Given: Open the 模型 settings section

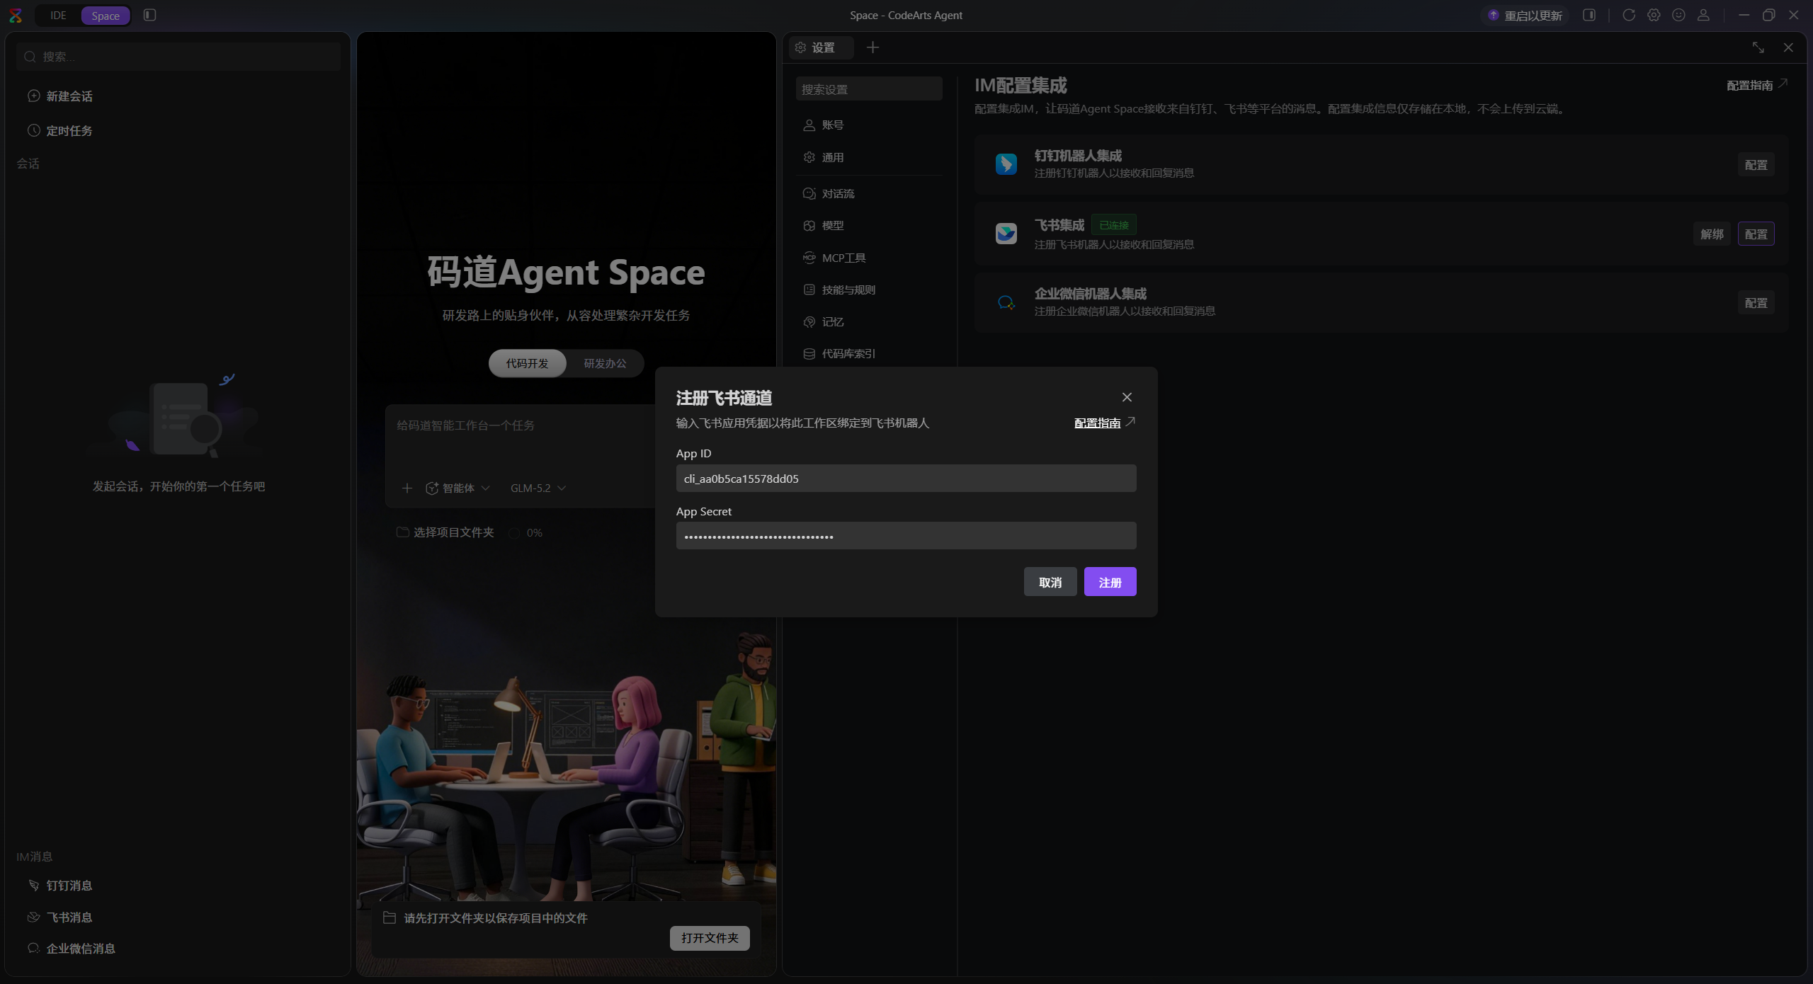Looking at the screenshot, I should click(x=870, y=225).
